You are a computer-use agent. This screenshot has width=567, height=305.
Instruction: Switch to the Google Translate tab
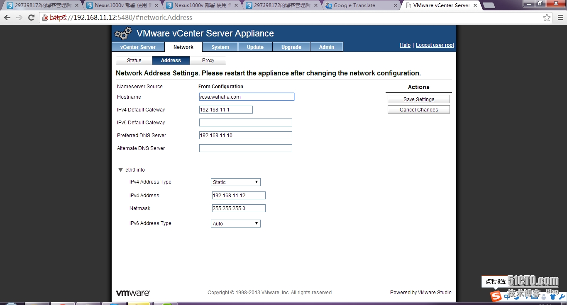point(359,5)
